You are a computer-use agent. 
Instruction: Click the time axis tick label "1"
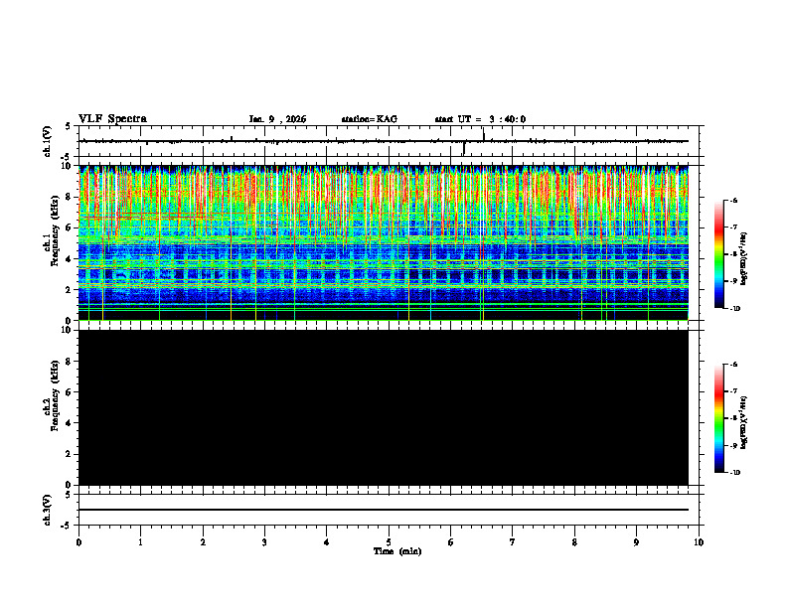pos(140,542)
